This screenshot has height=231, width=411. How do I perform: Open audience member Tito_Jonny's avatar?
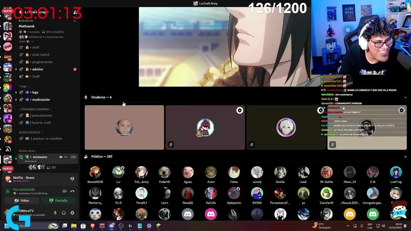141,172
